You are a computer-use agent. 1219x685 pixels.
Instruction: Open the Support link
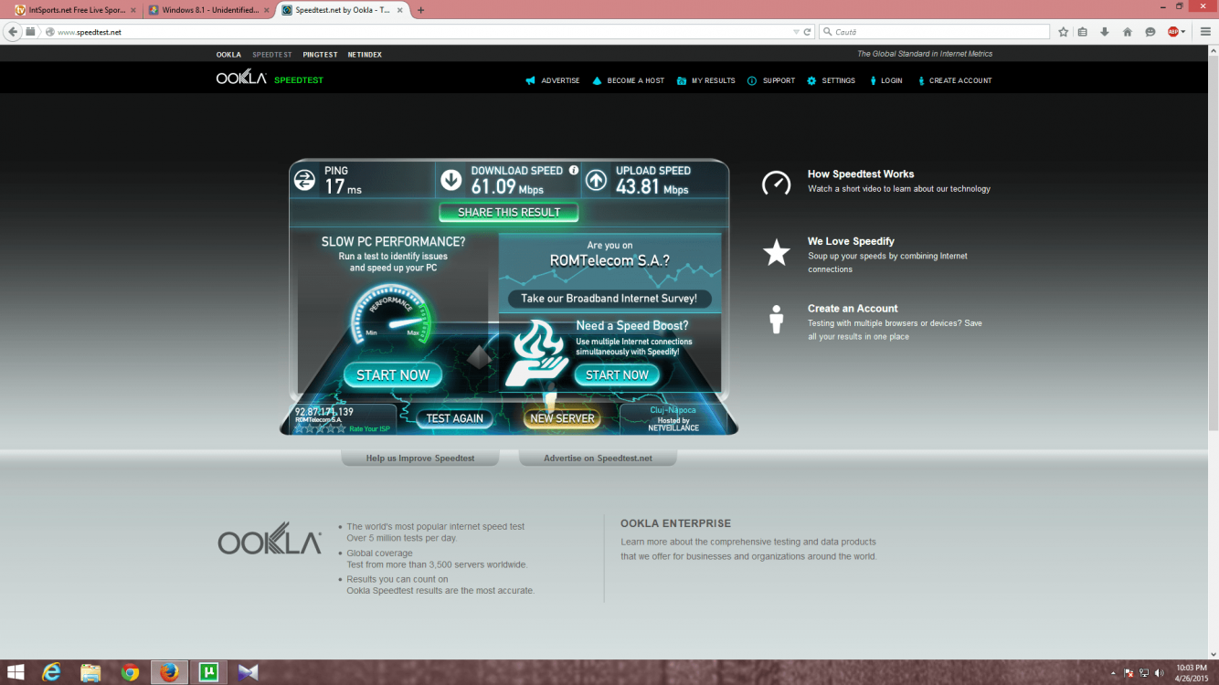[771, 80]
